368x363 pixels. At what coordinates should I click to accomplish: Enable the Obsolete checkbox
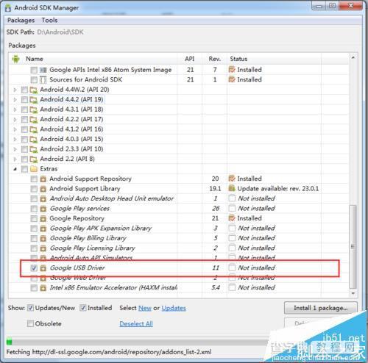pyautogui.click(x=30, y=324)
